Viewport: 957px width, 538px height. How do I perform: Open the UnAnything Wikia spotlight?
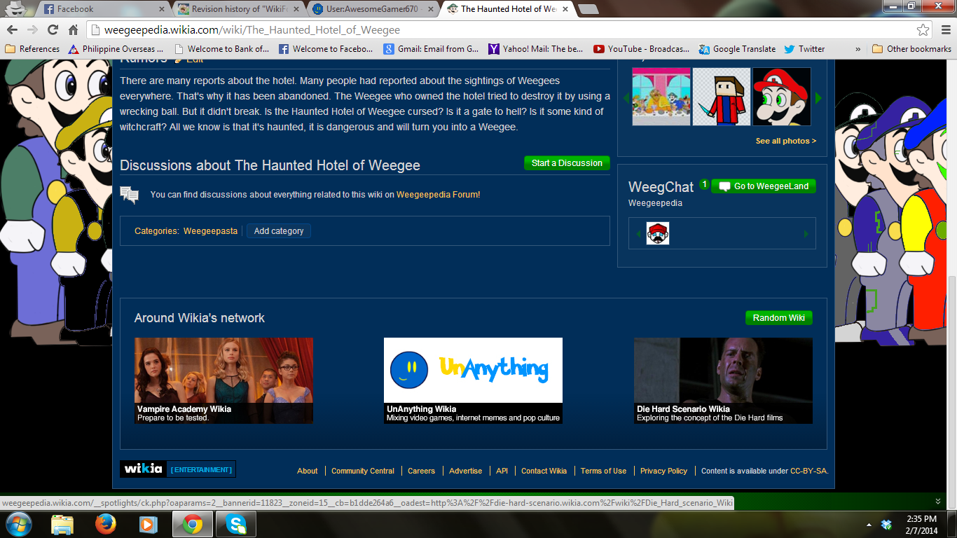coord(473,380)
